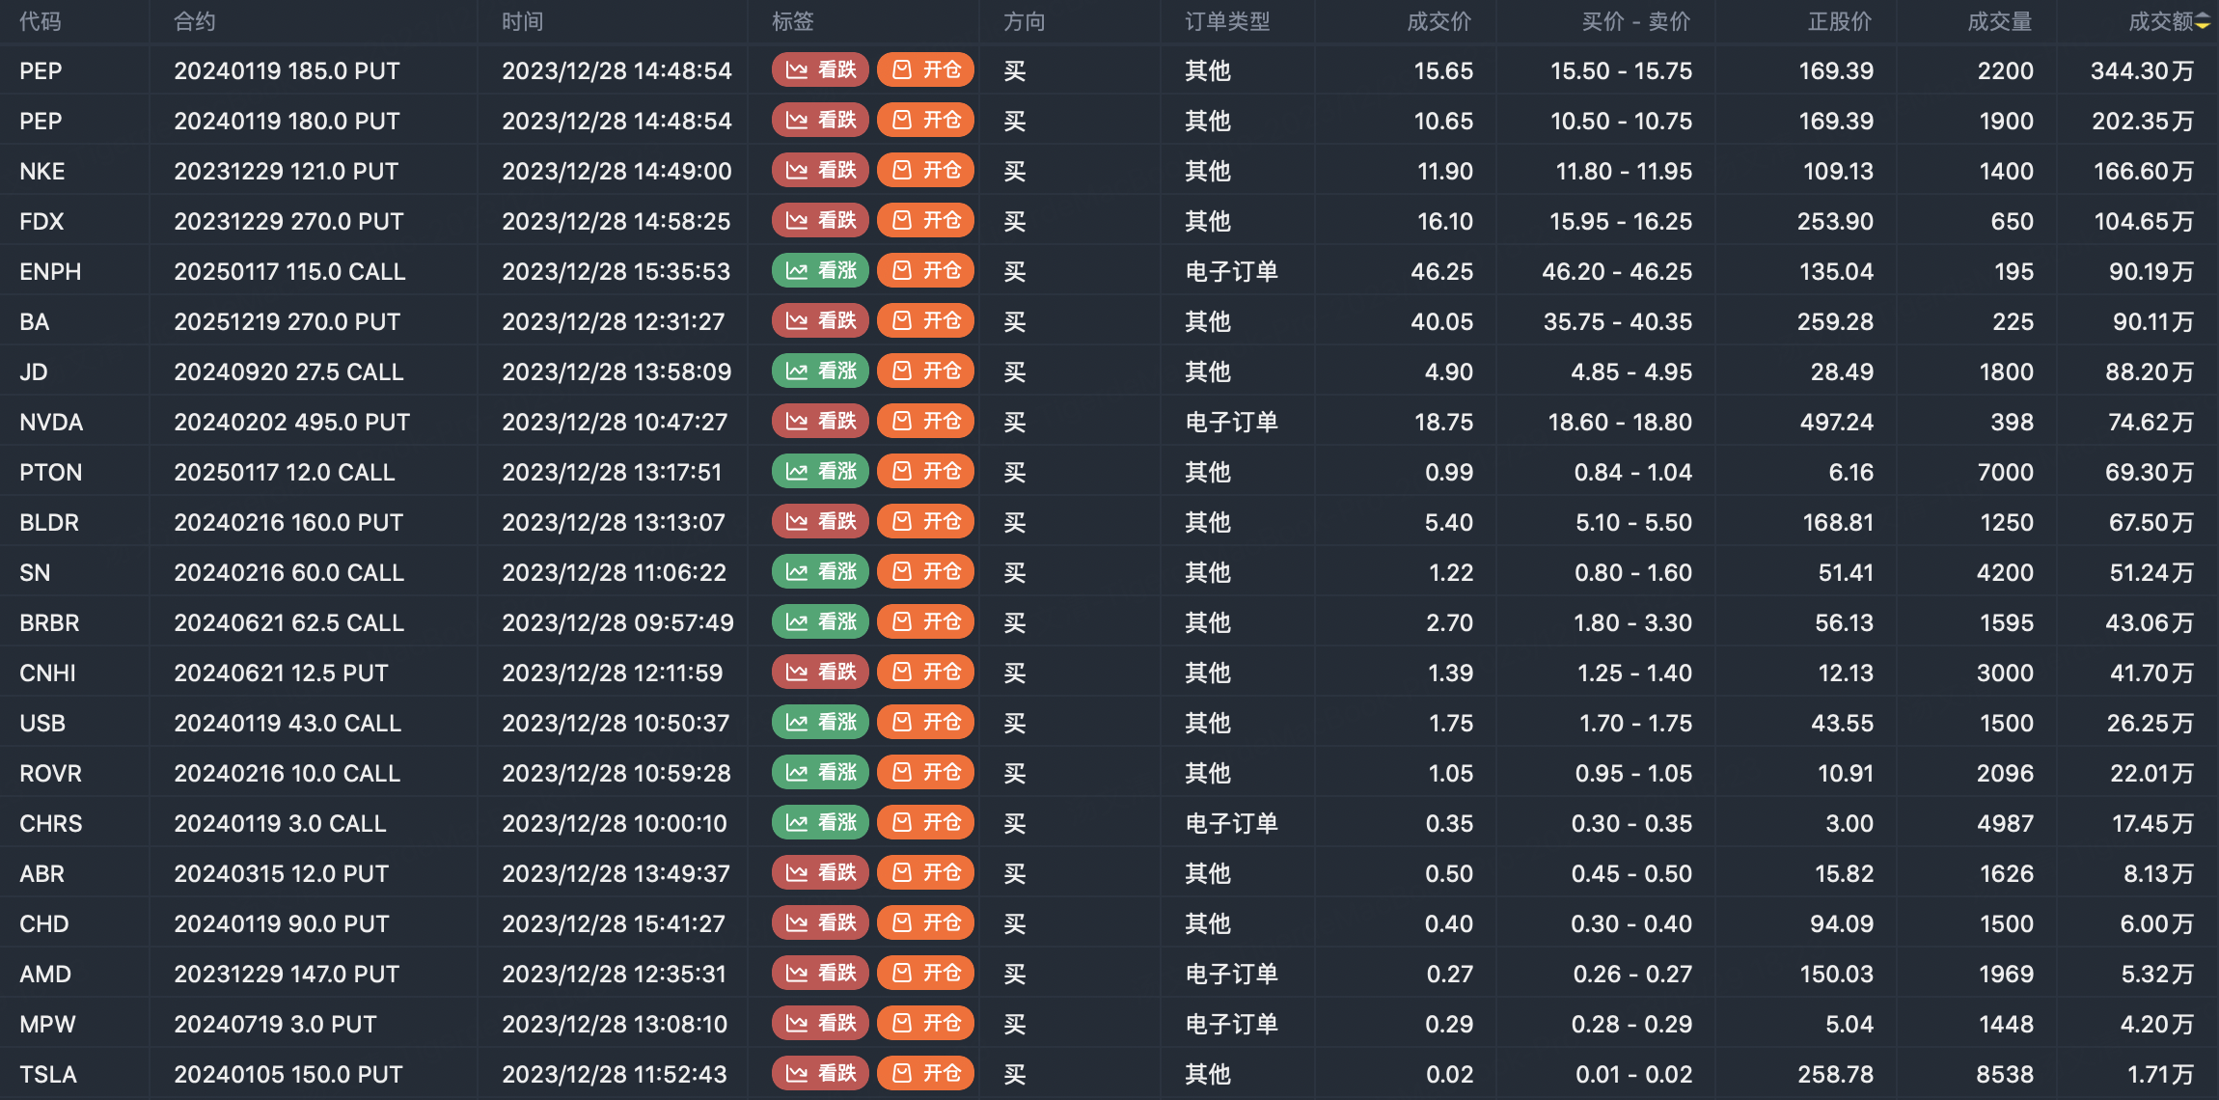Click the 看跌 tag in PEP 185.0 PUT row
This screenshot has width=2219, height=1100.
coord(820,70)
